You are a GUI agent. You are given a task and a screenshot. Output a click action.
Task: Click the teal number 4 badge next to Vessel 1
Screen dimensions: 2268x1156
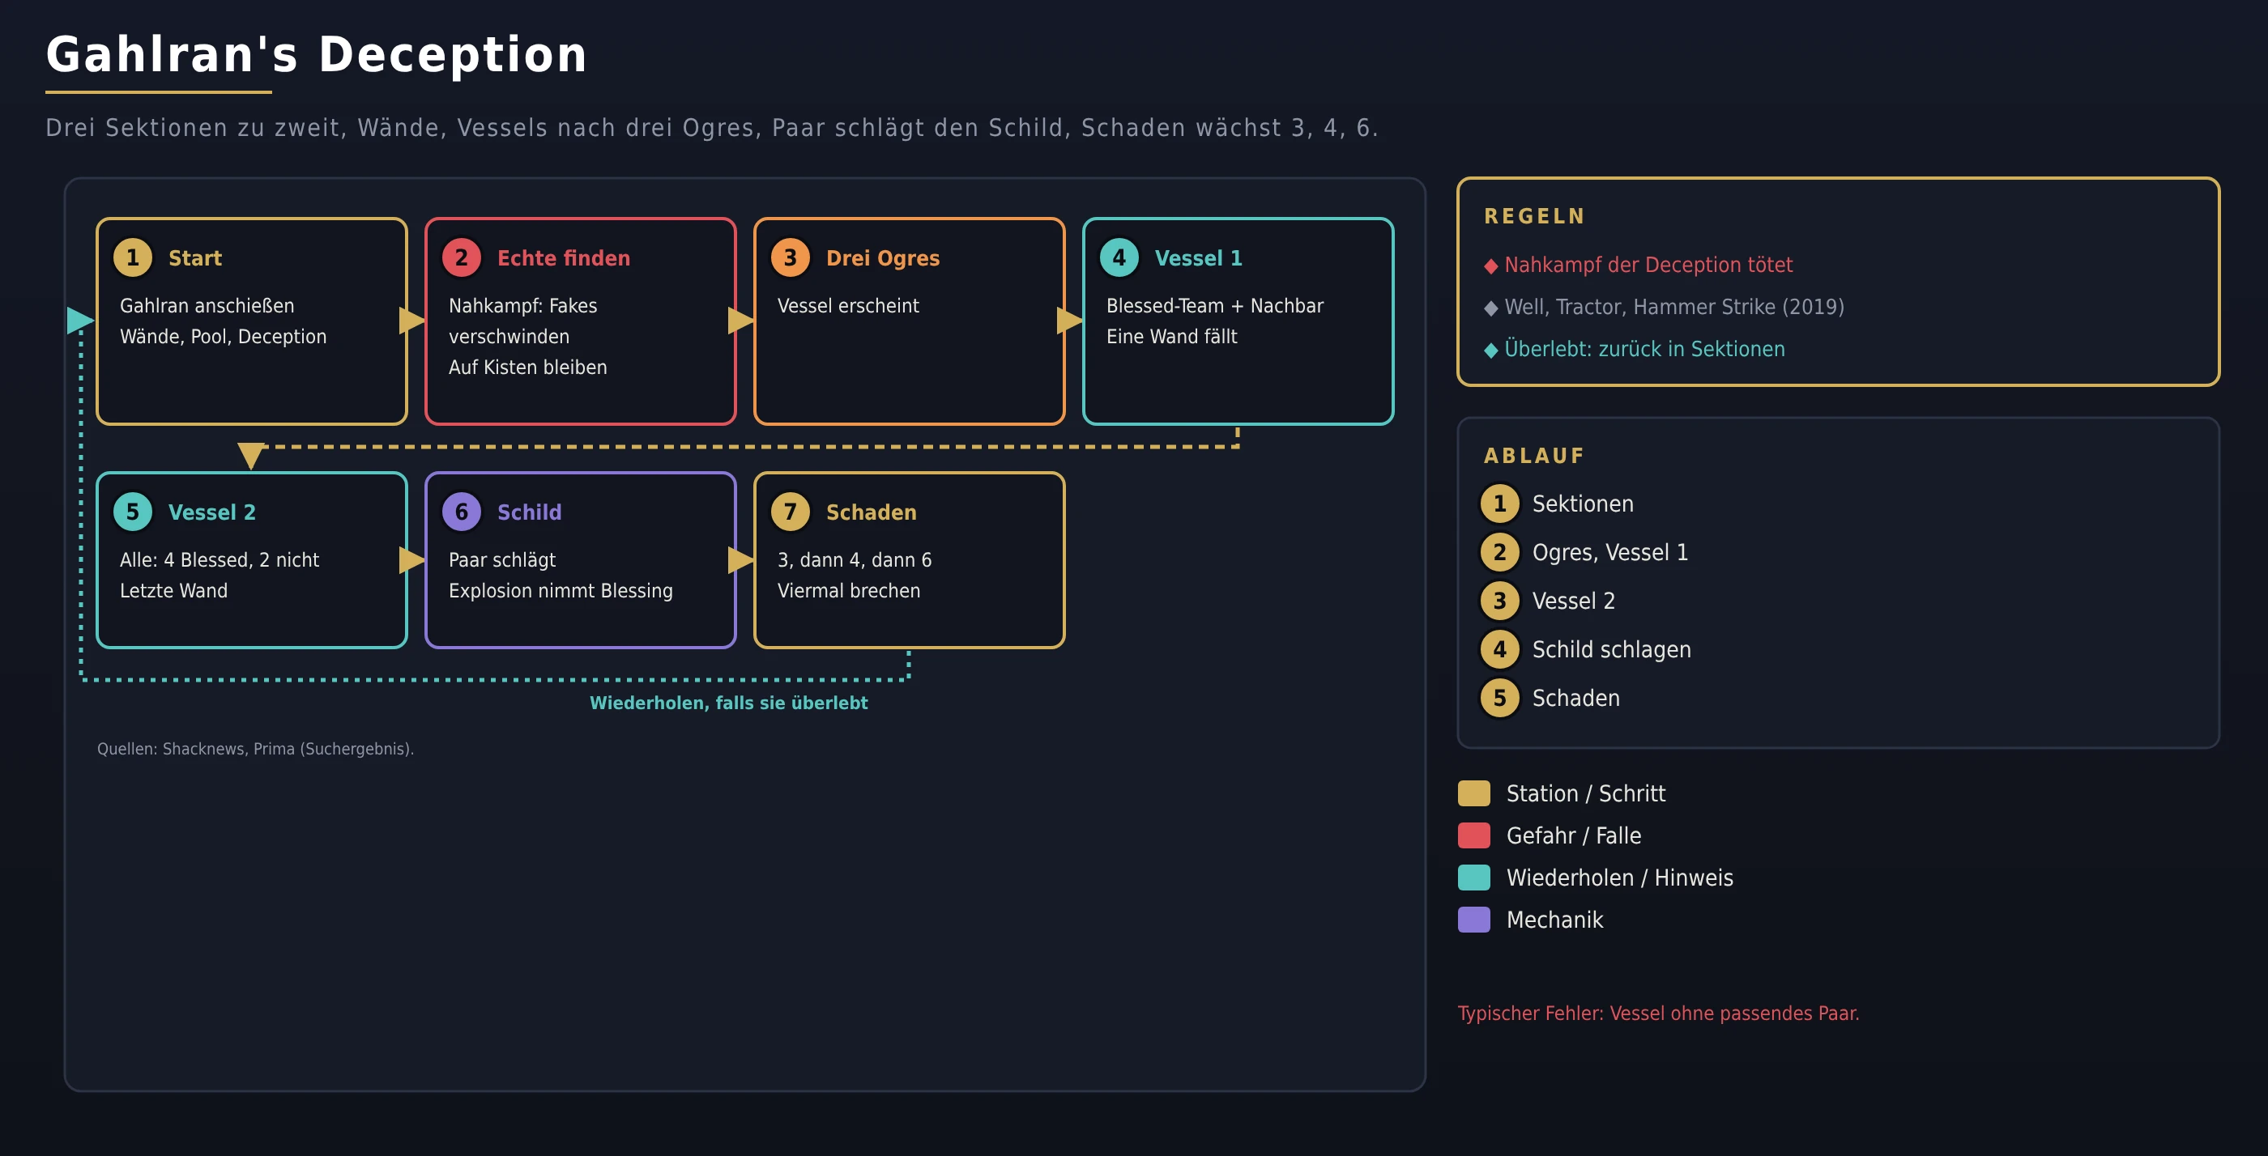point(1119,257)
